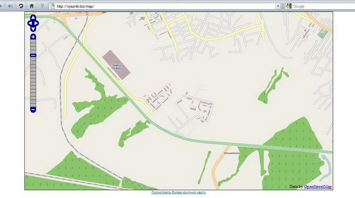Click the fast-forward navigation button
The width and height of the screenshot is (355, 198).
pos(10,6)
